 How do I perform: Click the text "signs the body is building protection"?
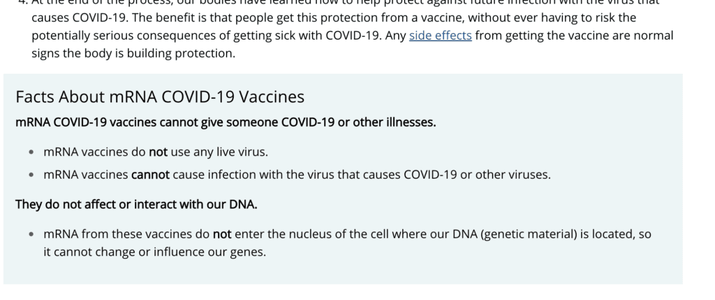(x=133, y=54)
